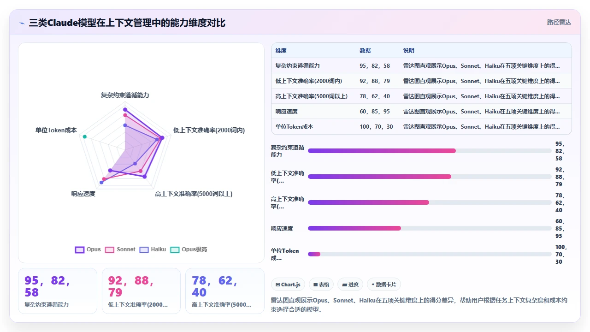Click the radar axis label 复杂约束遵循能力

[125, 95]
